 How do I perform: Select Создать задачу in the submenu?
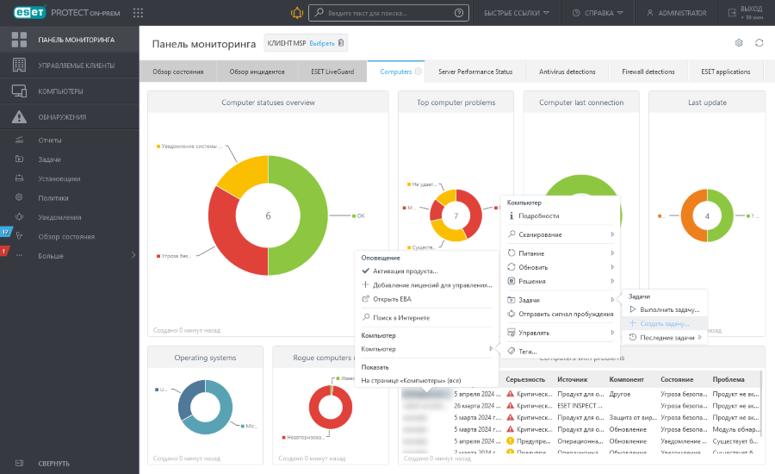click(x=664, y=323)
